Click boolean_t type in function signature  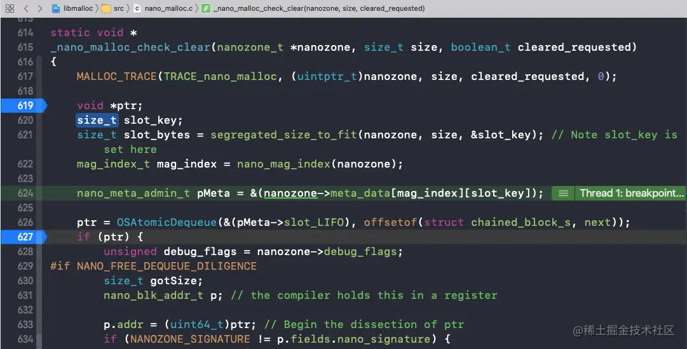click(x=480, y=47)
